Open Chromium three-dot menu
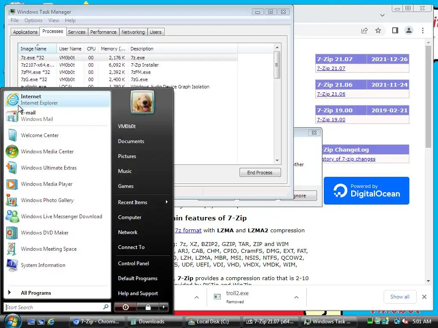The width and height of the screenshot is (438, 328). tap(423, 30)
